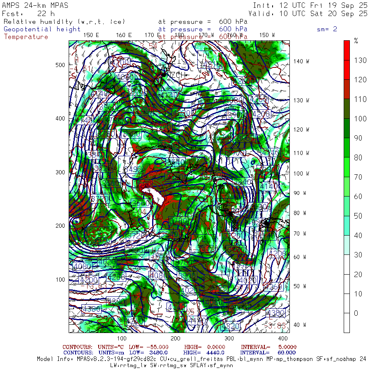Viewport: 370px width, 370px height.
Task: Click the red '-13.63' temperature label
Action: click(94, 286)
